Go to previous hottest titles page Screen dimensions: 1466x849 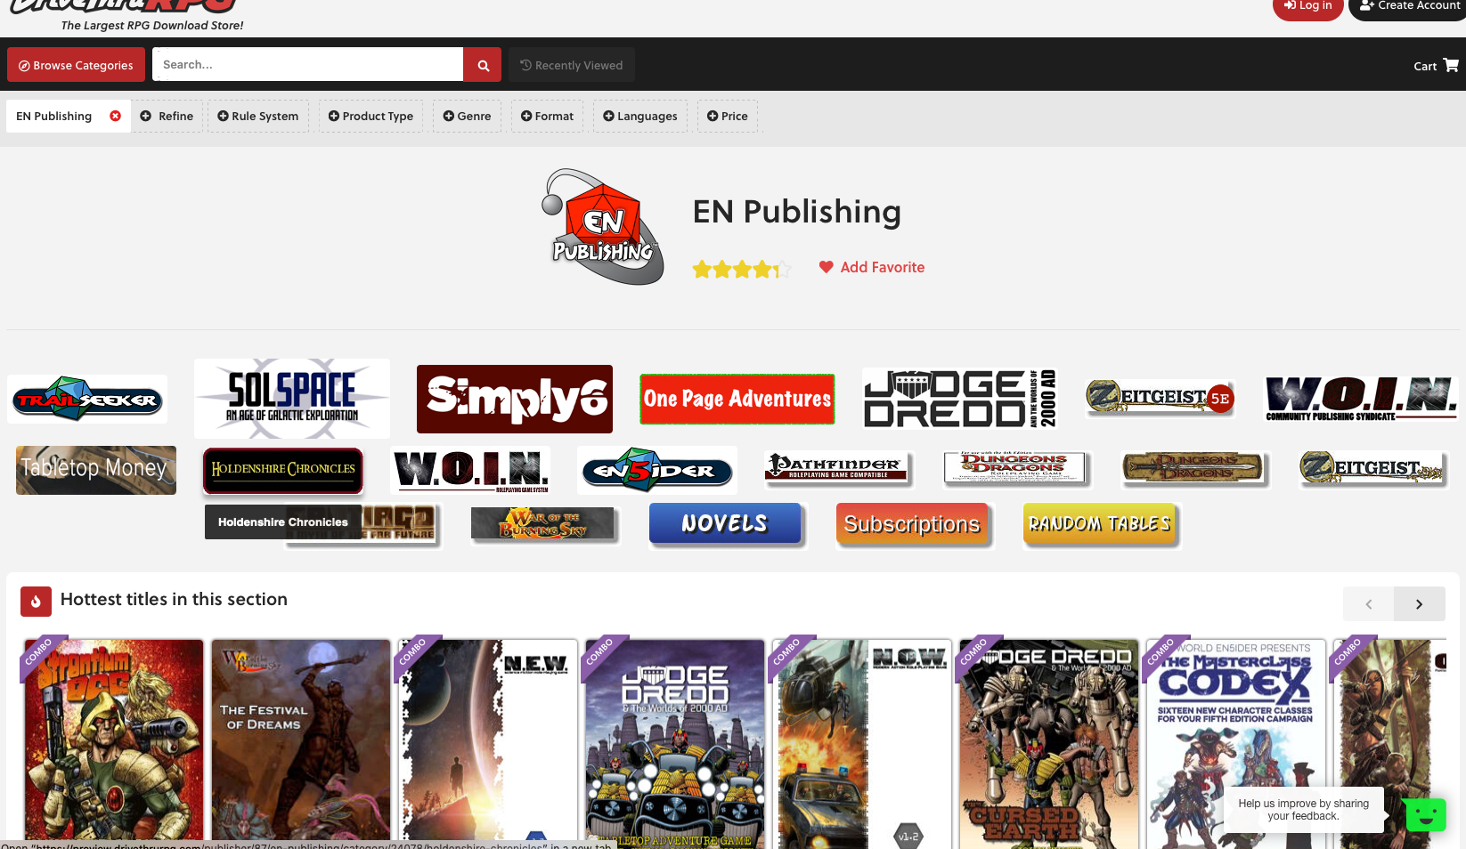click(x=1369, y=604)
